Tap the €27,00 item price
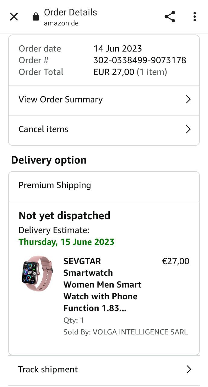This screenshot has width=208, height=387. pyautogui.click(x=176, y=261)
